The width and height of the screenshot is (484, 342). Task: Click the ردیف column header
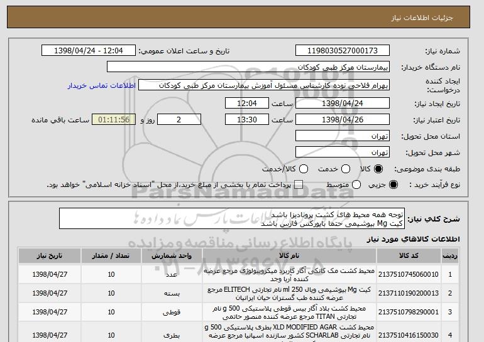[x=450, y=256]
